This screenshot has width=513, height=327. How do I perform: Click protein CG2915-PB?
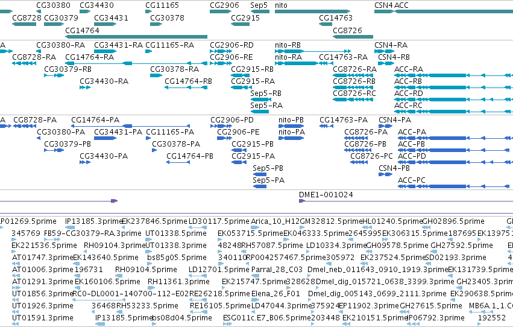point(239,150)
